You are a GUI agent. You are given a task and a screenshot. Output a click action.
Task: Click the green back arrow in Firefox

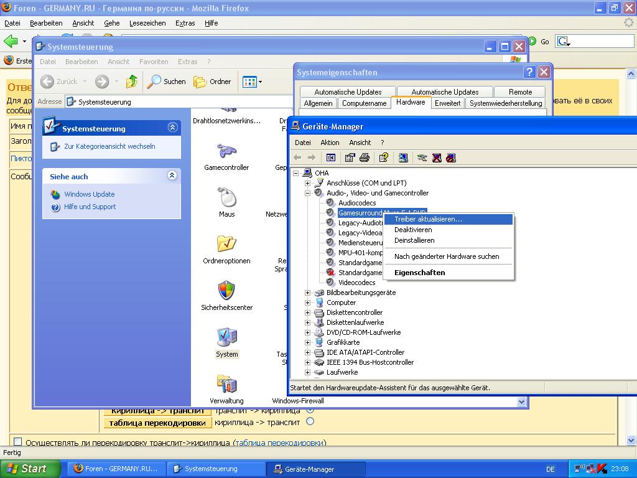pyautogui.click(x=11, y=41)
